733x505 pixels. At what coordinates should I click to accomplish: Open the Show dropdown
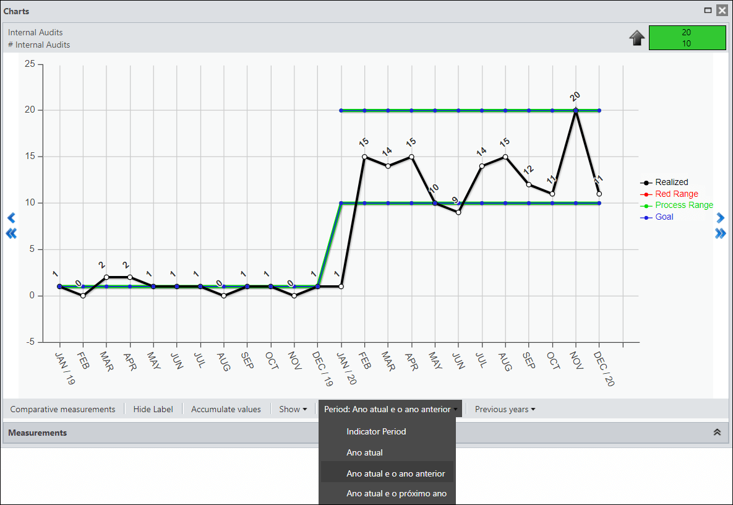coord(293,409)
